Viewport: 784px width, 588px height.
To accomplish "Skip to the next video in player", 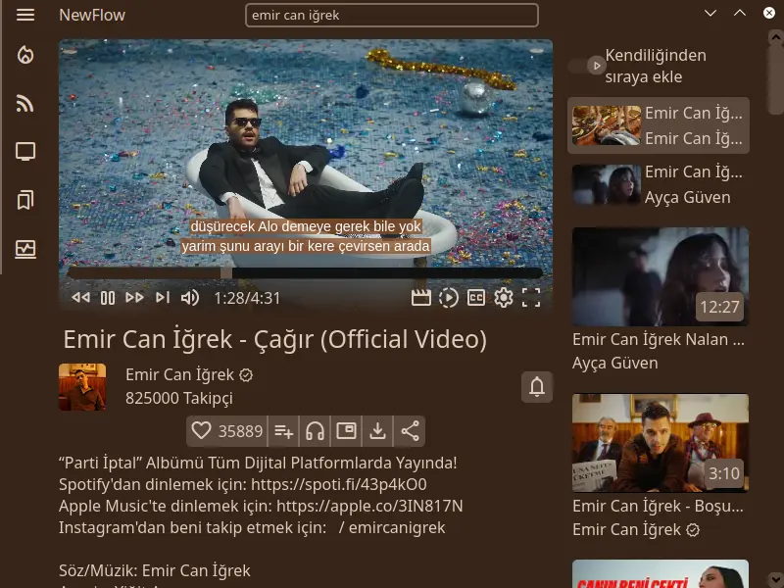I will [163, 298].
